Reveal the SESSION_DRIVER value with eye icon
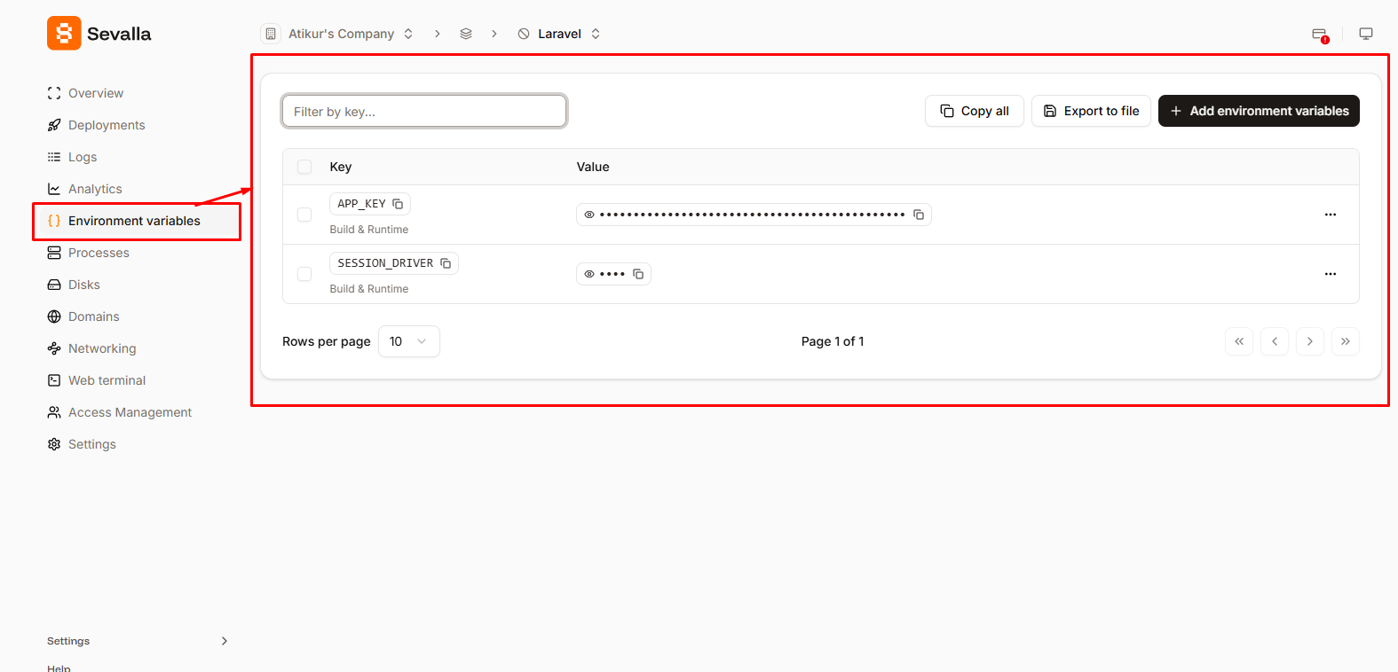The height and width of the screenshot is (672, 1398). [x=589, y=274]
